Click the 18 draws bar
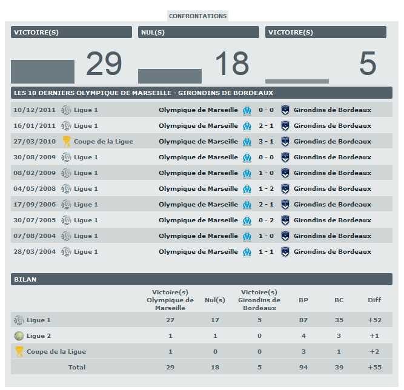Image resolution: width=404 pixels, height=390 pixels. coord(170,76)
